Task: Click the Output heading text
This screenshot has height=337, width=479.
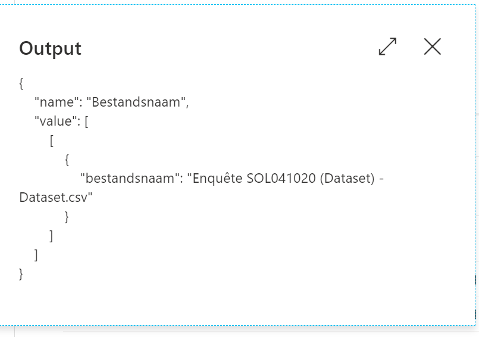Action: tap(50, 48)
